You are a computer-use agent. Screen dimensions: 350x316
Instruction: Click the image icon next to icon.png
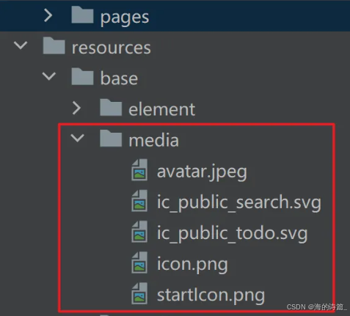coord(139,262)
